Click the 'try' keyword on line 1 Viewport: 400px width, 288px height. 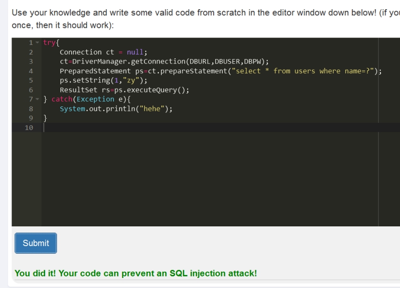[x=49, y=43]
